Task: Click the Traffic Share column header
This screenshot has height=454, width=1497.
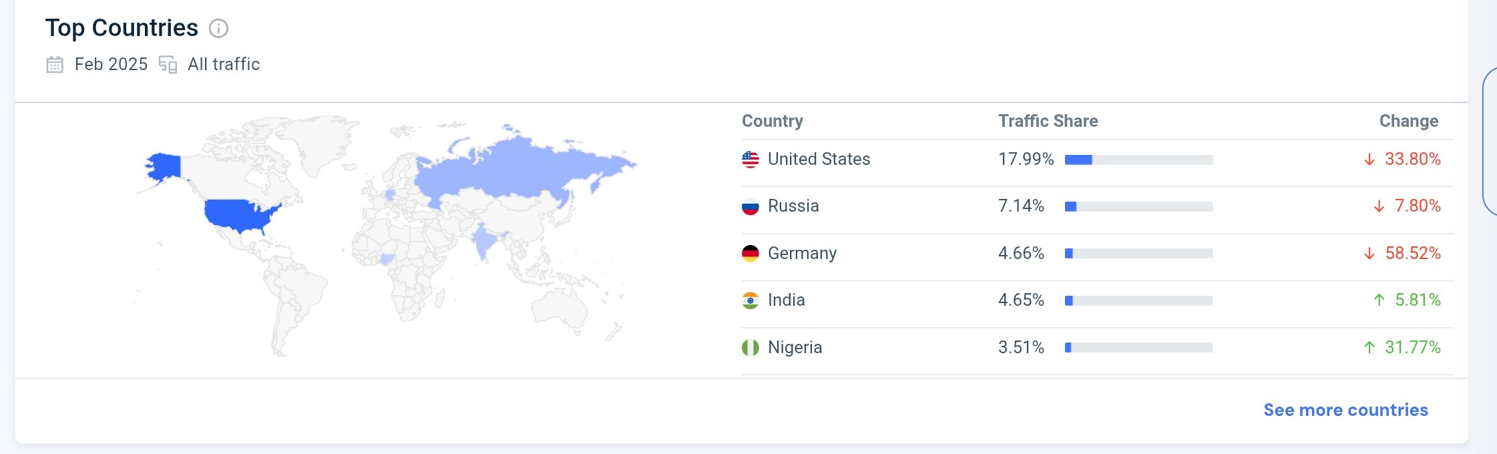Action: point(1048,121)
